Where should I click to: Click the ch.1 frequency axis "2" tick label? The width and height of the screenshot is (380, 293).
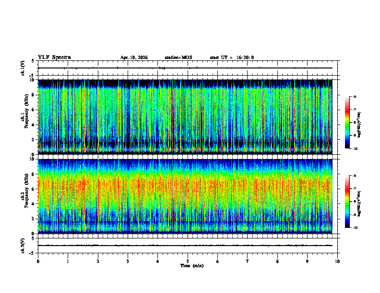click(x=34, y=140)
